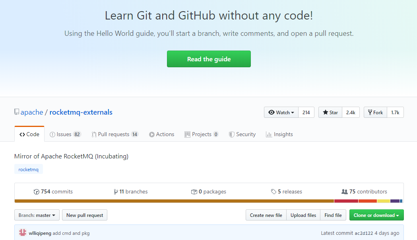Open the 5 releases link
417x240 pixels.
(x=287, y=191)
